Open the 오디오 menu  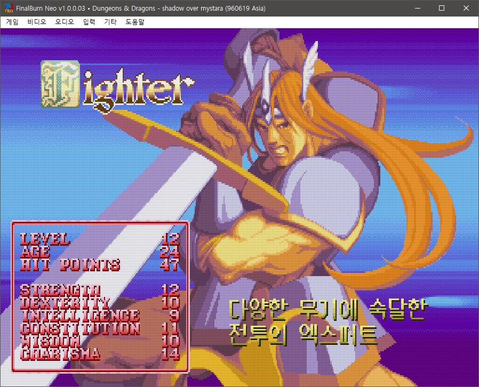pyautogui.click(x=65, y=22)
